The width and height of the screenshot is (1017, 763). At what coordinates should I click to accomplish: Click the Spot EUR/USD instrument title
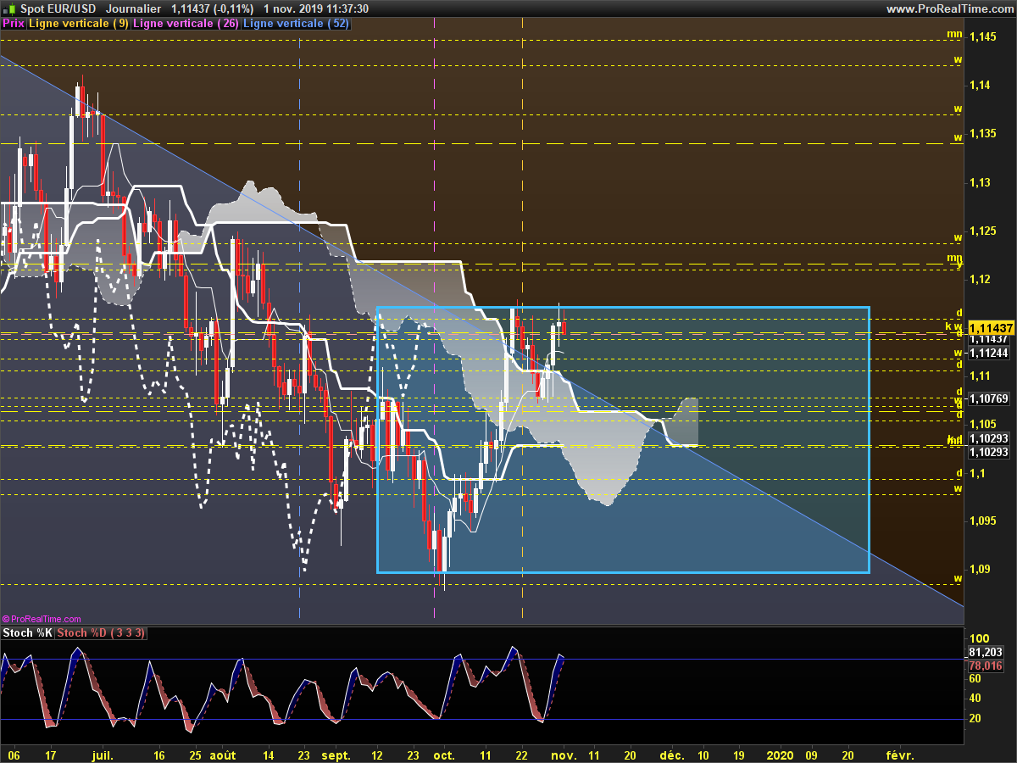point(58,8)
